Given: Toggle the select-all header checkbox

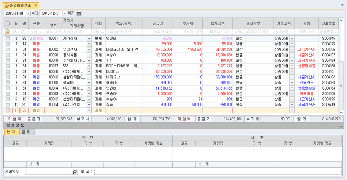Looking at the screenshot, I should [7, 23].
